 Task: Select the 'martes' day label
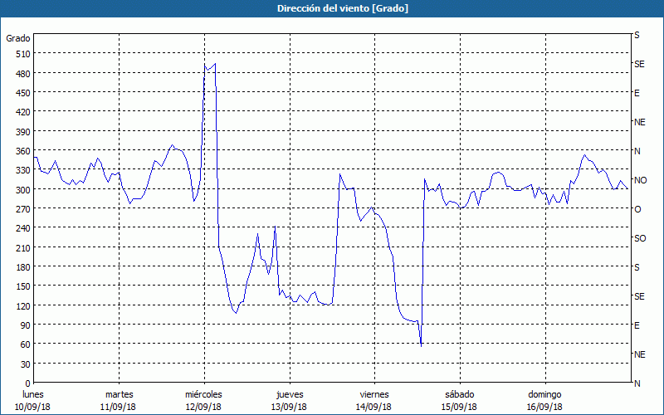119,395
